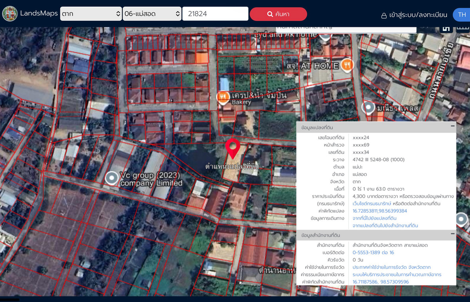The height and width of the screenshot is (302, 470).
Task: Switch language with the TH button
Action: (x=461, y=14)
